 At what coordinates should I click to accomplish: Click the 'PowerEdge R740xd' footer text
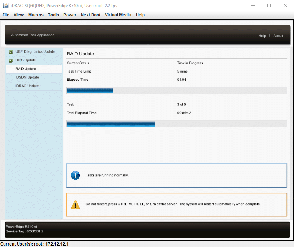tap(21, 227)
